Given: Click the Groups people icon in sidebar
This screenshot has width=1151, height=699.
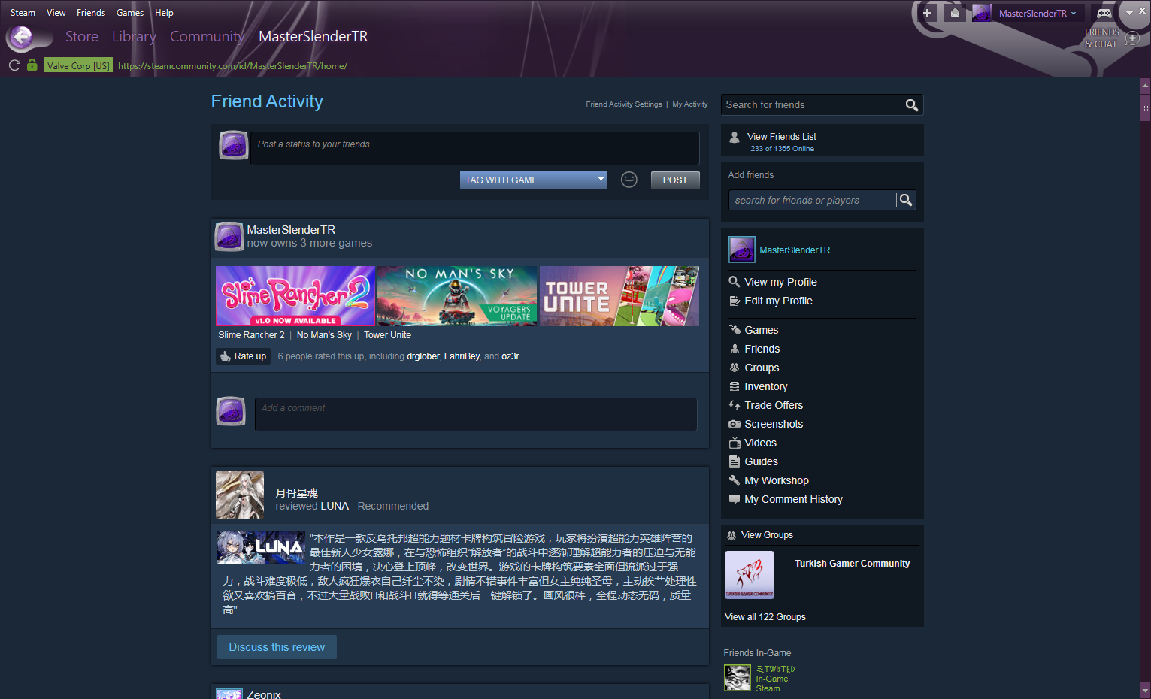Looking at the screenshot, I should [735, 368].
